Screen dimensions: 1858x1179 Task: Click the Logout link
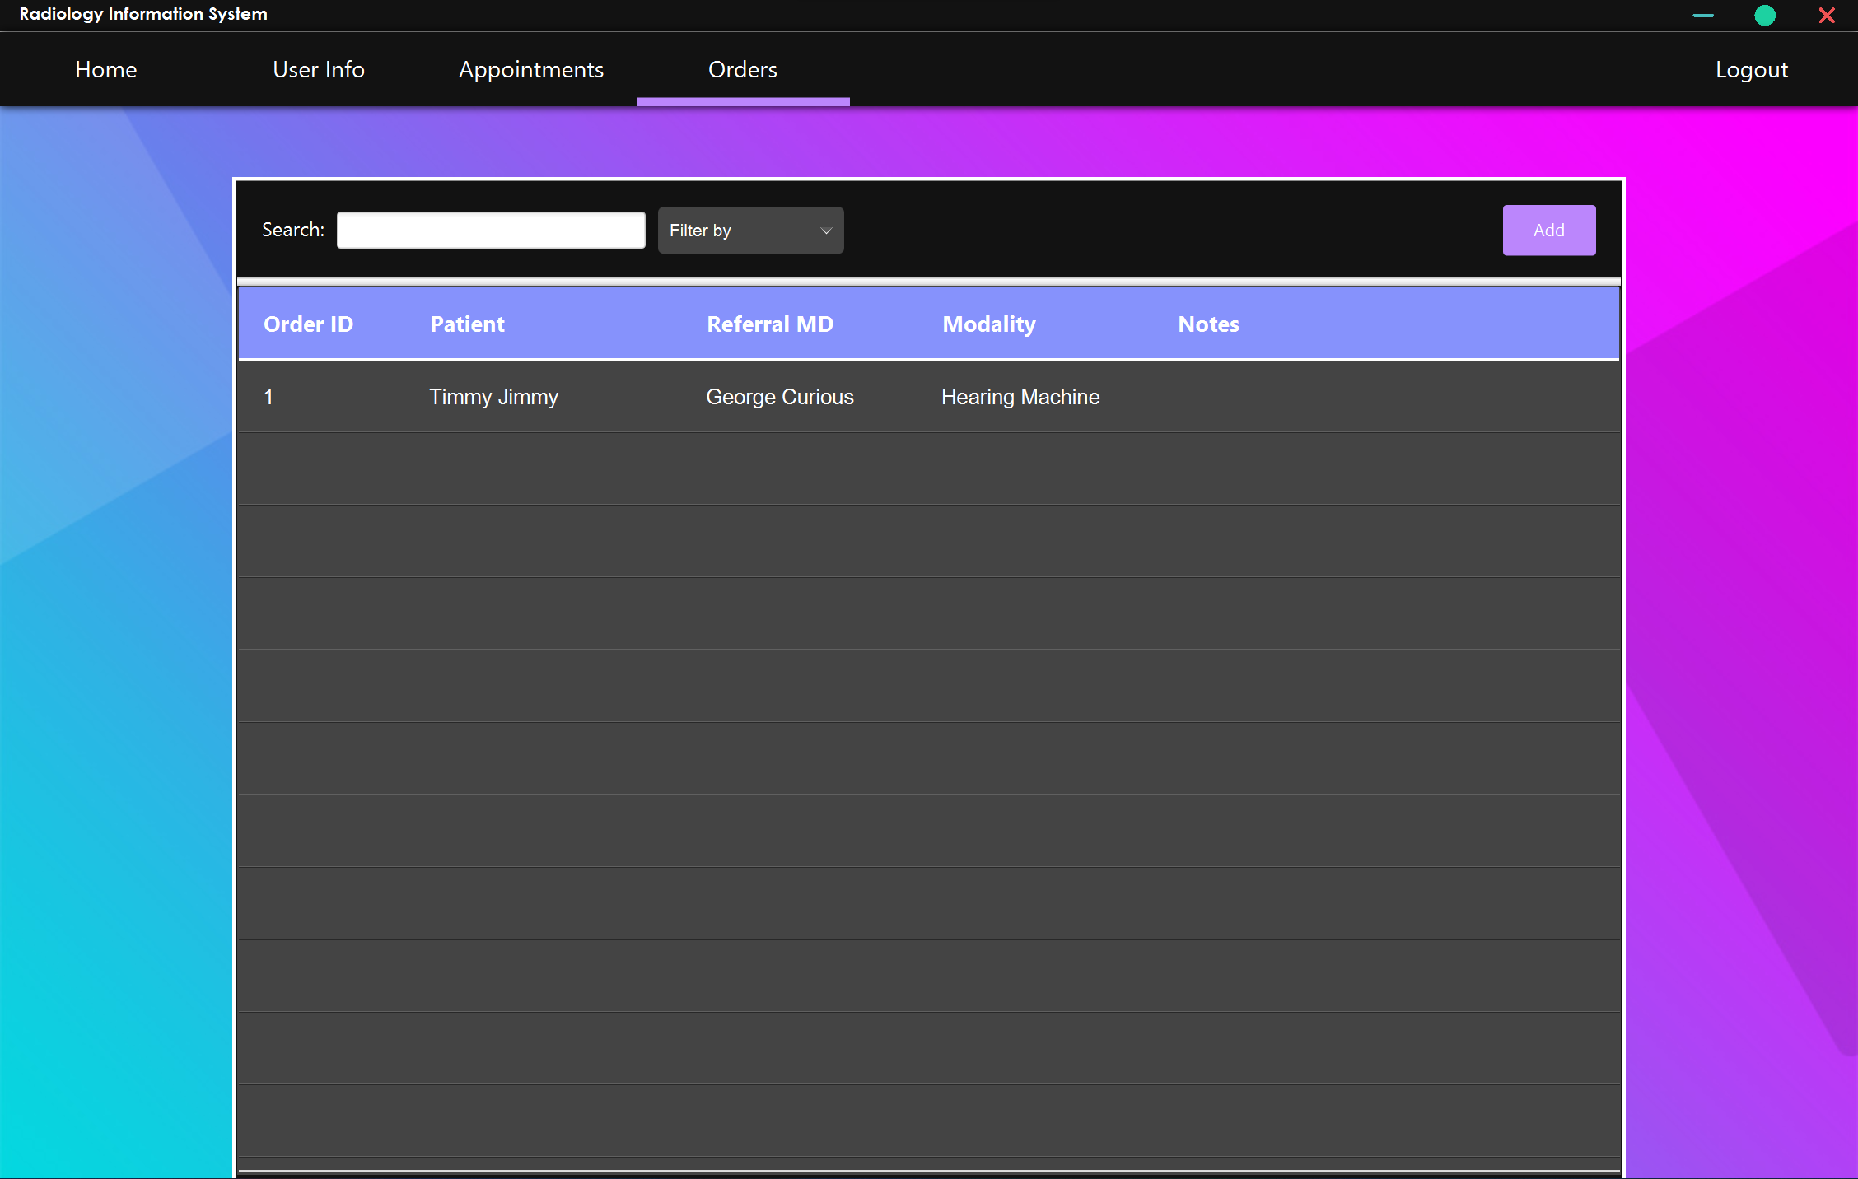tap(1752, 70)
